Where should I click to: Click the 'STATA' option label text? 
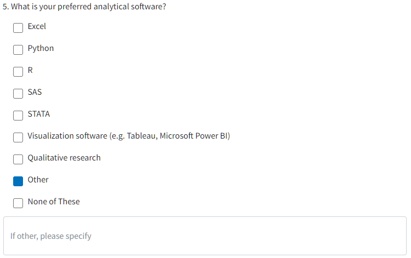[38, 114]
